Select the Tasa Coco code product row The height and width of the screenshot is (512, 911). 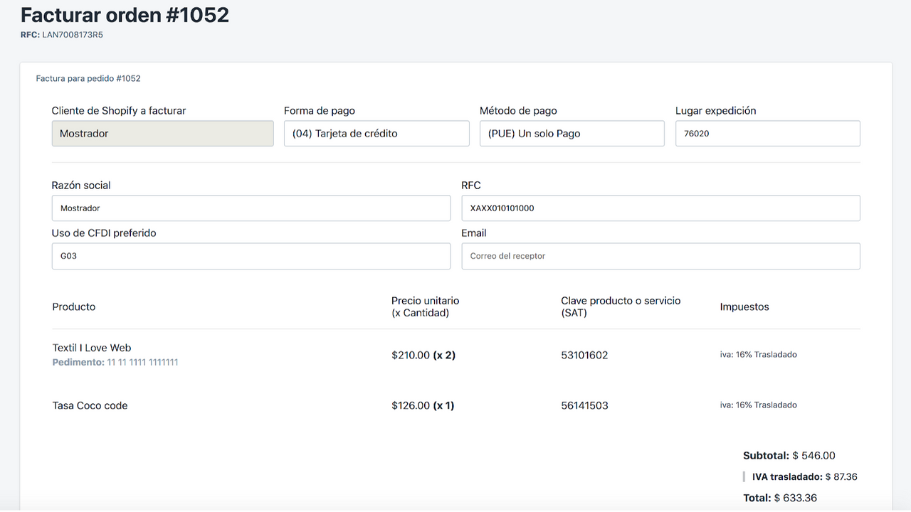[x=90, y=405]
